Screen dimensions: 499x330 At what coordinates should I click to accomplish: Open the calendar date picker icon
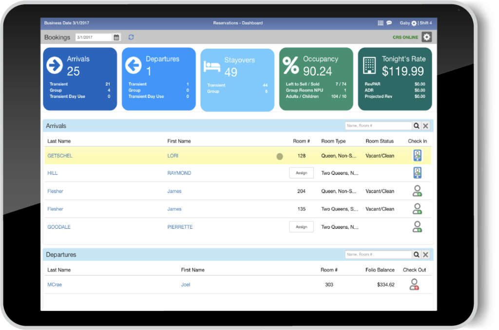pyautogui.click(x=116, y=37)
